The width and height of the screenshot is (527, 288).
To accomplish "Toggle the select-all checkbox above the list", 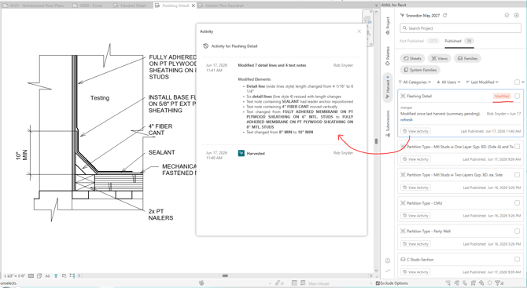I will pos(518,82).
